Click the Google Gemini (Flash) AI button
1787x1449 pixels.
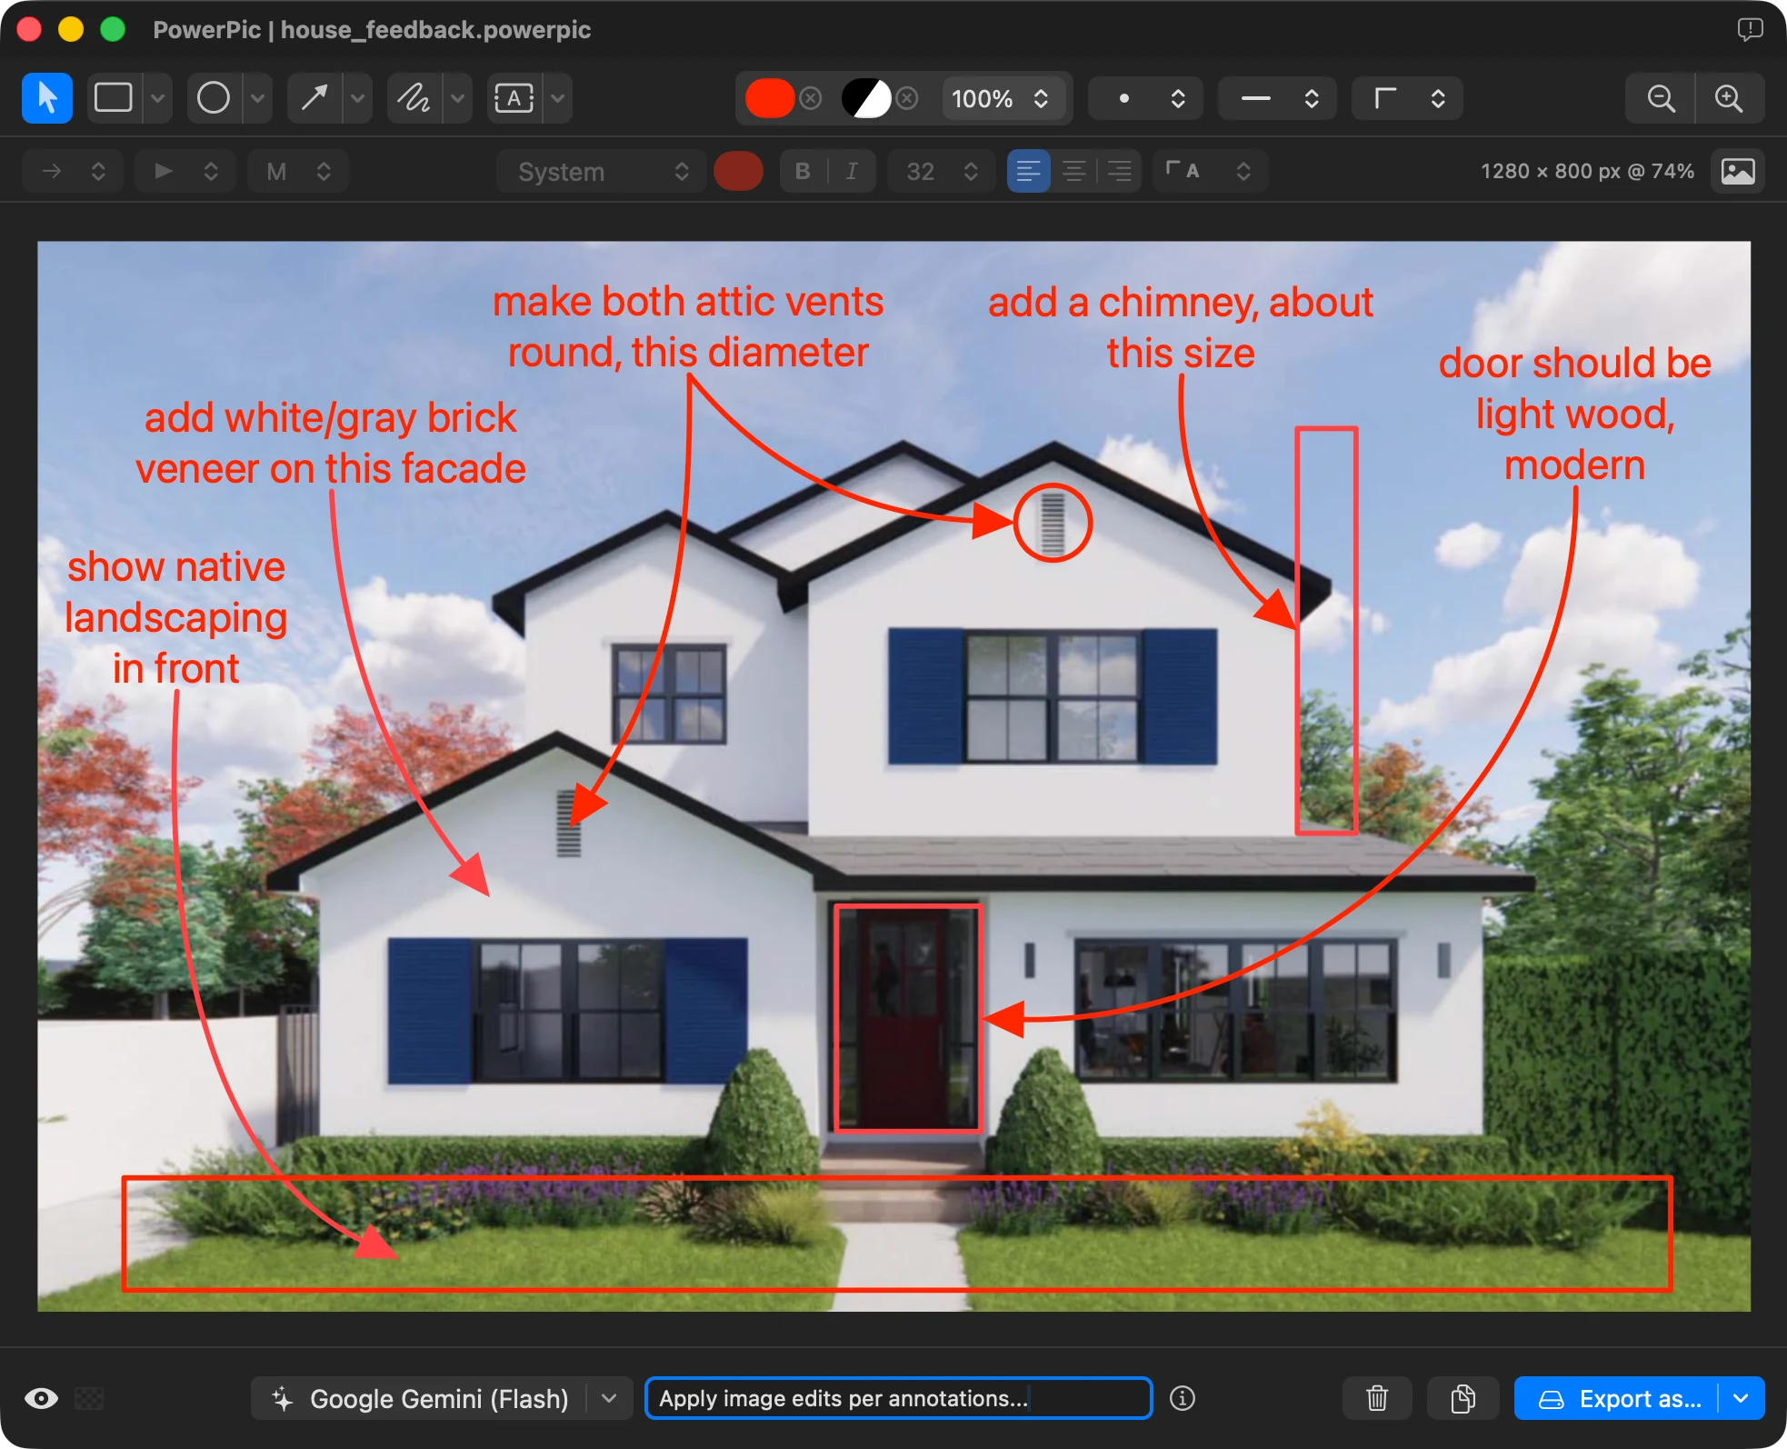[x=421, y=1398]
